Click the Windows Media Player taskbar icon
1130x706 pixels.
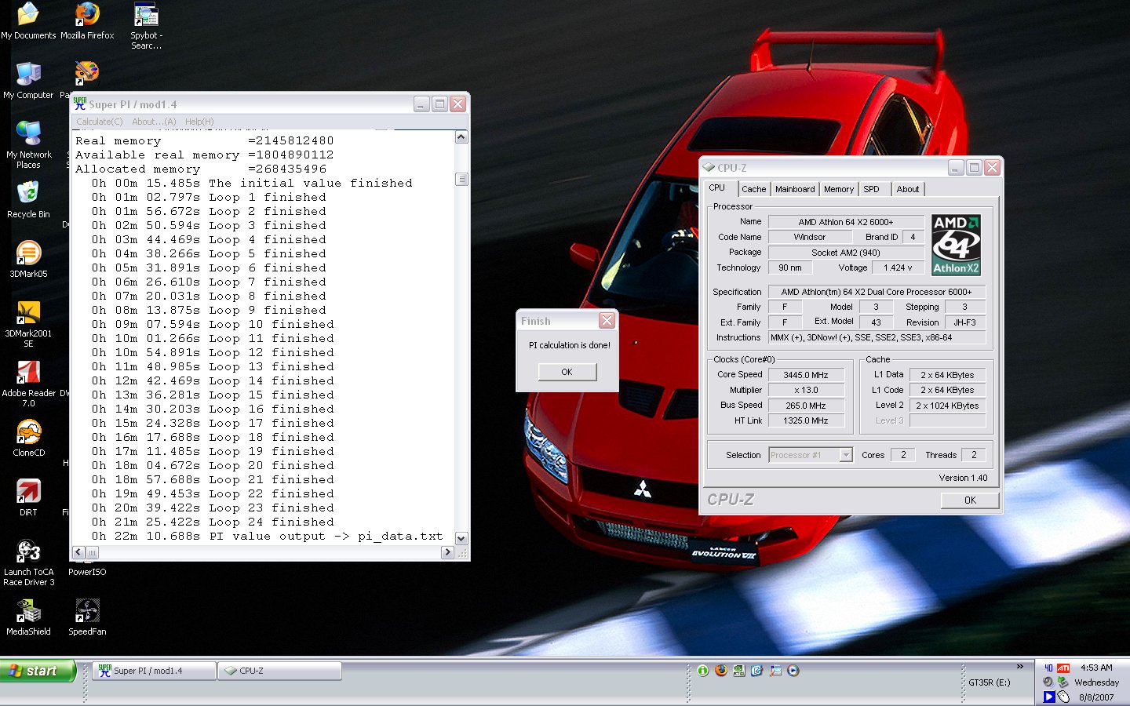pos(793,671)
